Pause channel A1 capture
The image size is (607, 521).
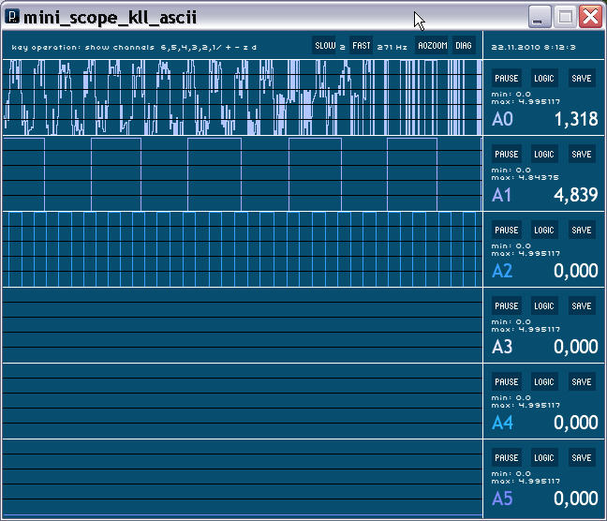tap(507, 155)
